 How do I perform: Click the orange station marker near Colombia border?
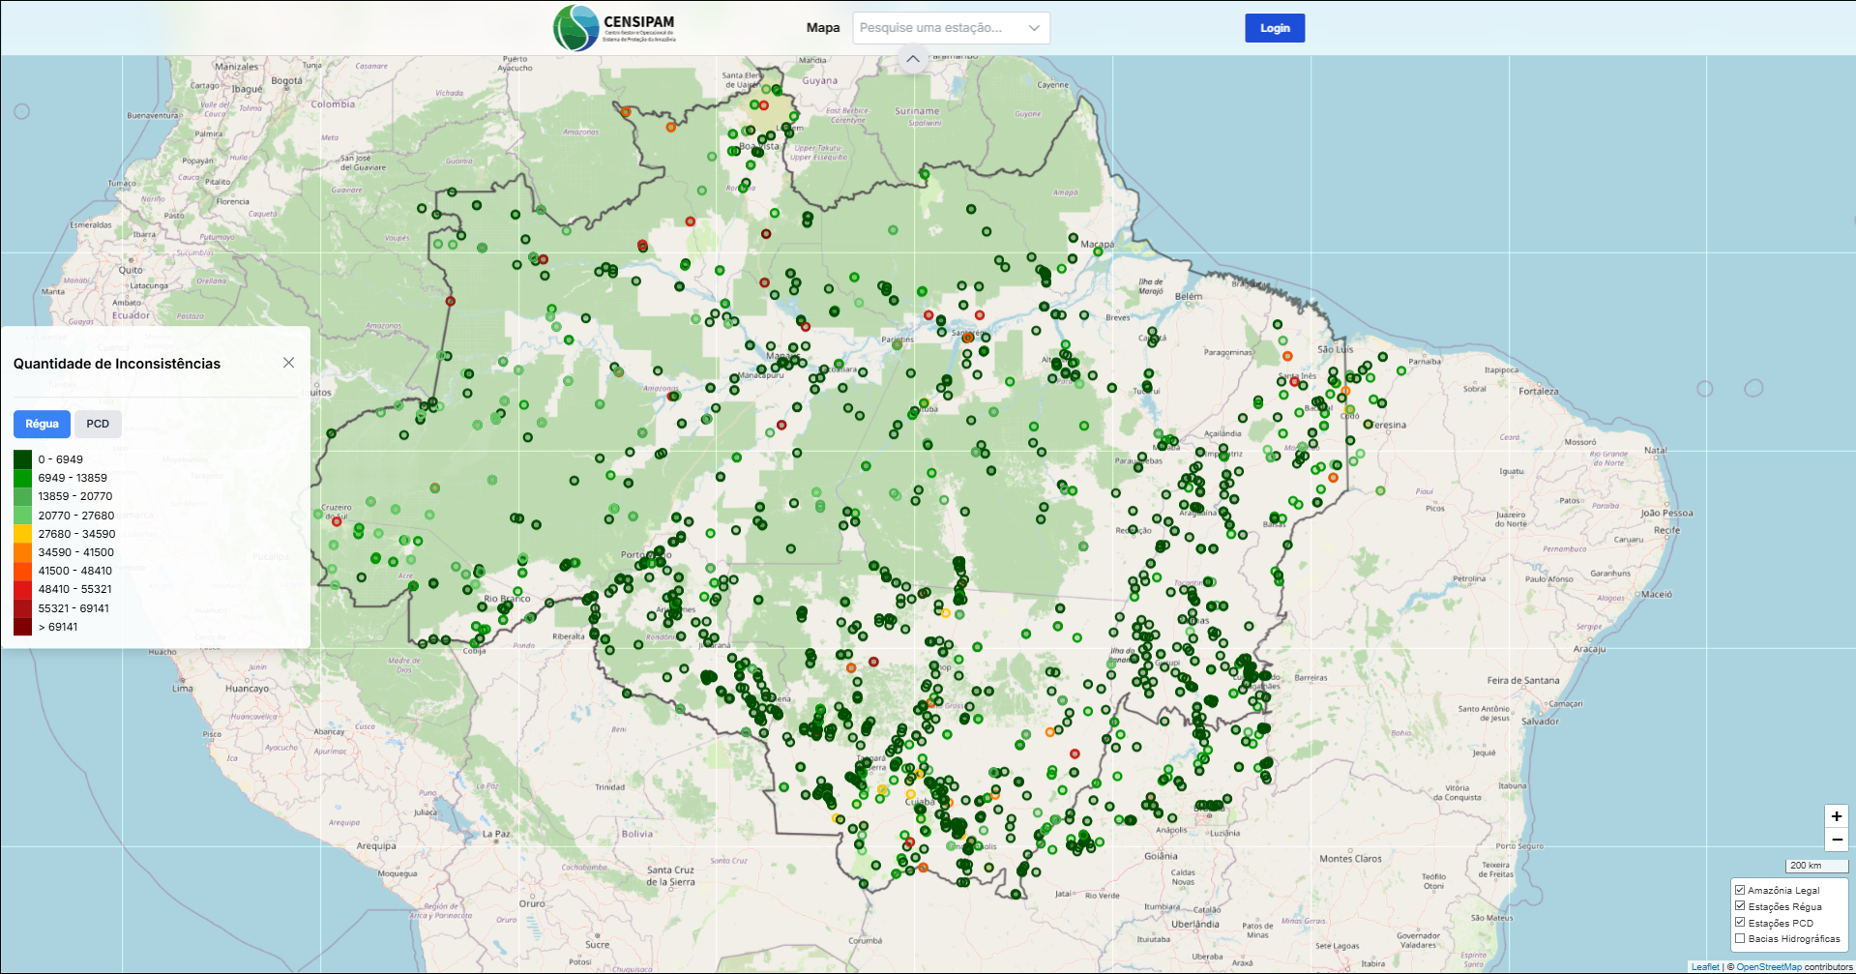click(x=626, y=112)
